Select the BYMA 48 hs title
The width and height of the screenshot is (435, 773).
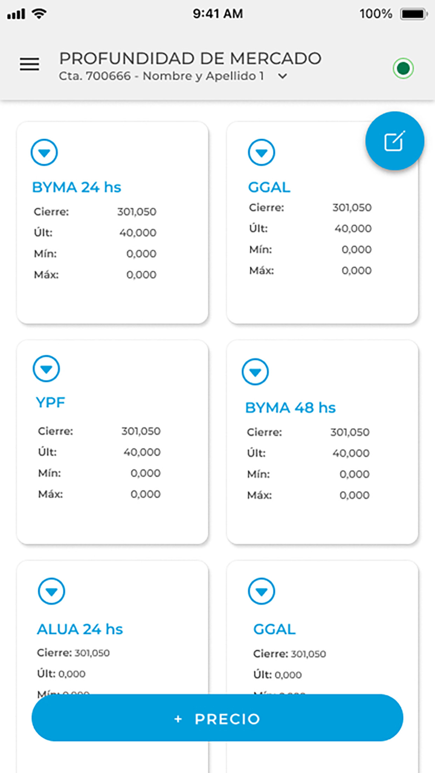pos(290,408)
